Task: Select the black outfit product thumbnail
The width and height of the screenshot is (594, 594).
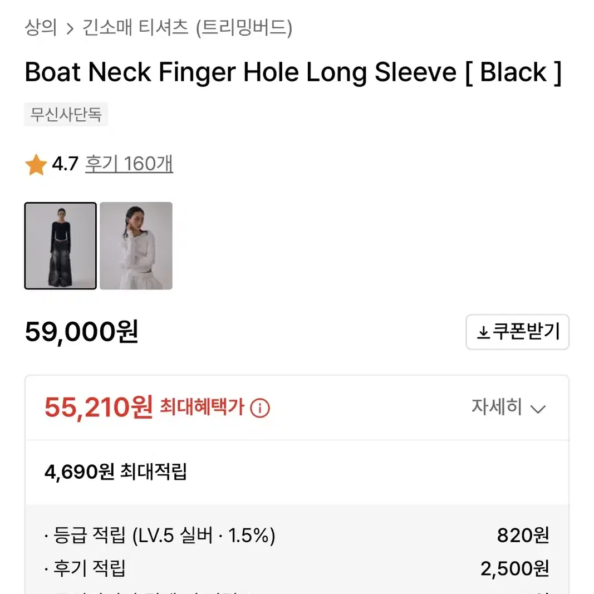Action: 60,246
